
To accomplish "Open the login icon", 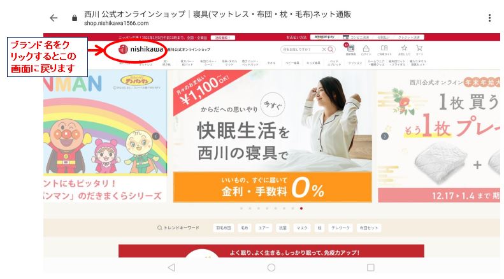I will coord(366,50).
